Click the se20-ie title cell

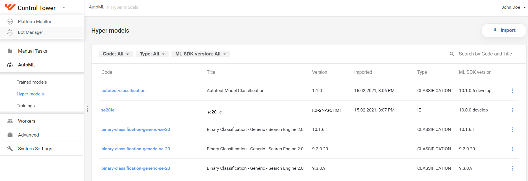click(x=214, y=112)
